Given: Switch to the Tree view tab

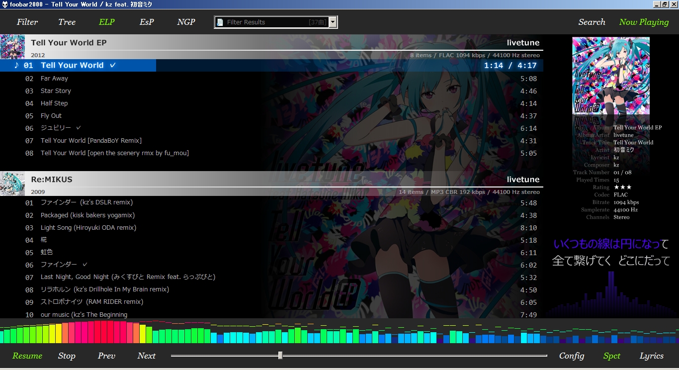Looking at the screenshot, I should pos(67,22).
